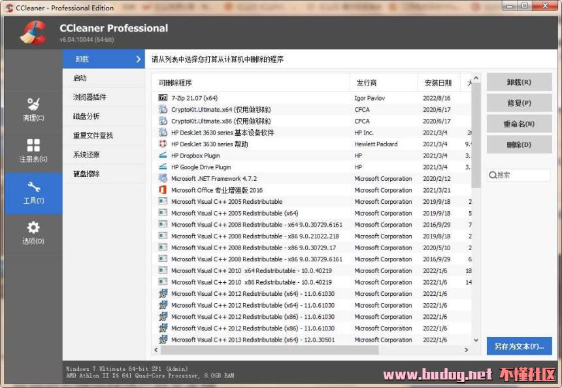
Task: Sort by the 安装日期 install date header
Action: pyautogui.click(x=439, y=83)
